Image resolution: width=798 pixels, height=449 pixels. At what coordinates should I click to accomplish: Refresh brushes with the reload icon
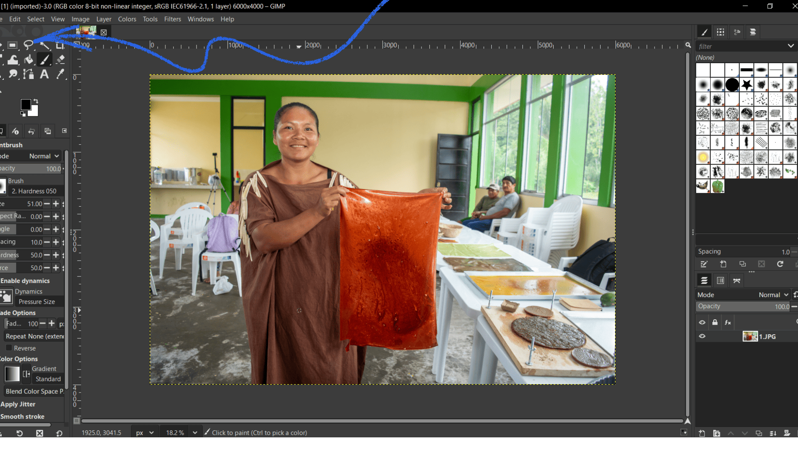tap(780, 264)
